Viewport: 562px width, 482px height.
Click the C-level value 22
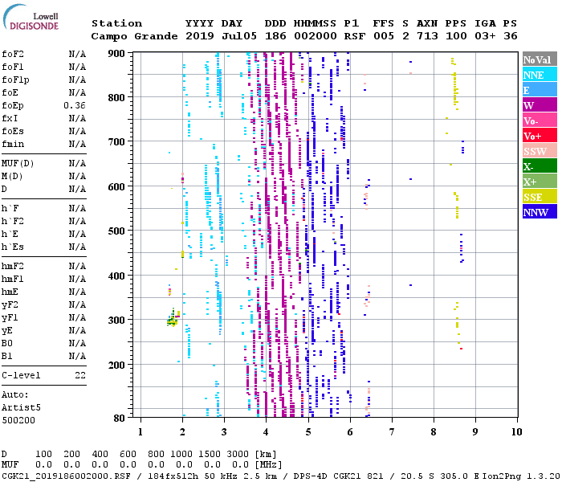(x=80, y=375)
